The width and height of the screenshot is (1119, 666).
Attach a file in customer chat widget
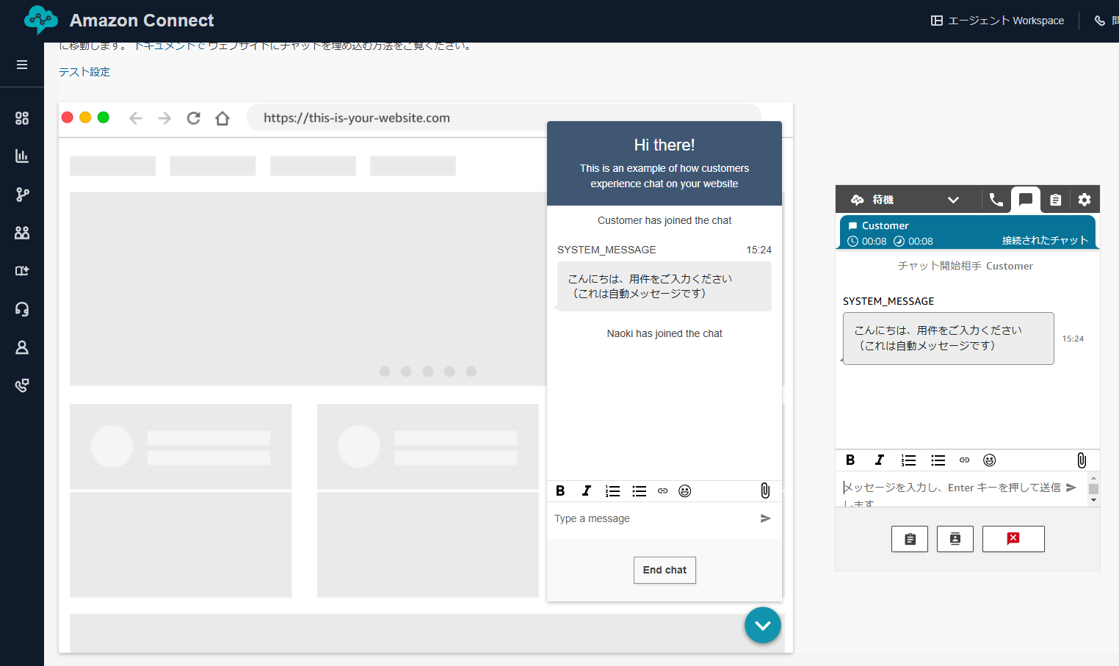pyautogui.click(x=765, y=491)
